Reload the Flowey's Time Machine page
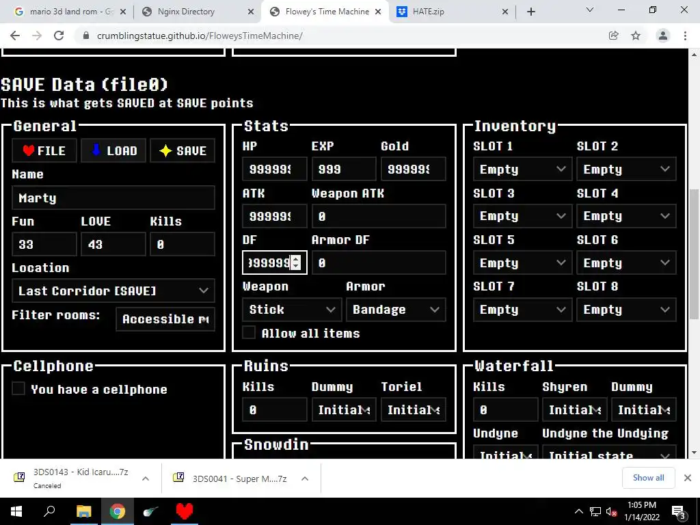 click(x=59, y=36)
